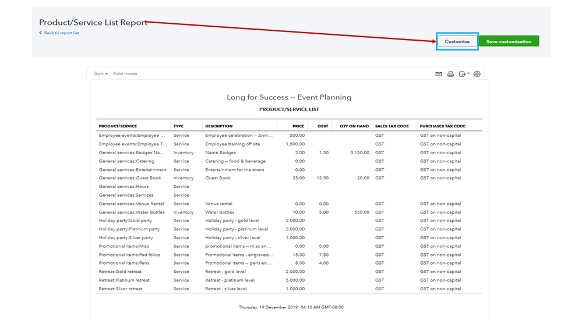Viewport: 582px width, 327px height.
Task: Click the PRODUCT/SERVICE column header
Action: (118, 126)
